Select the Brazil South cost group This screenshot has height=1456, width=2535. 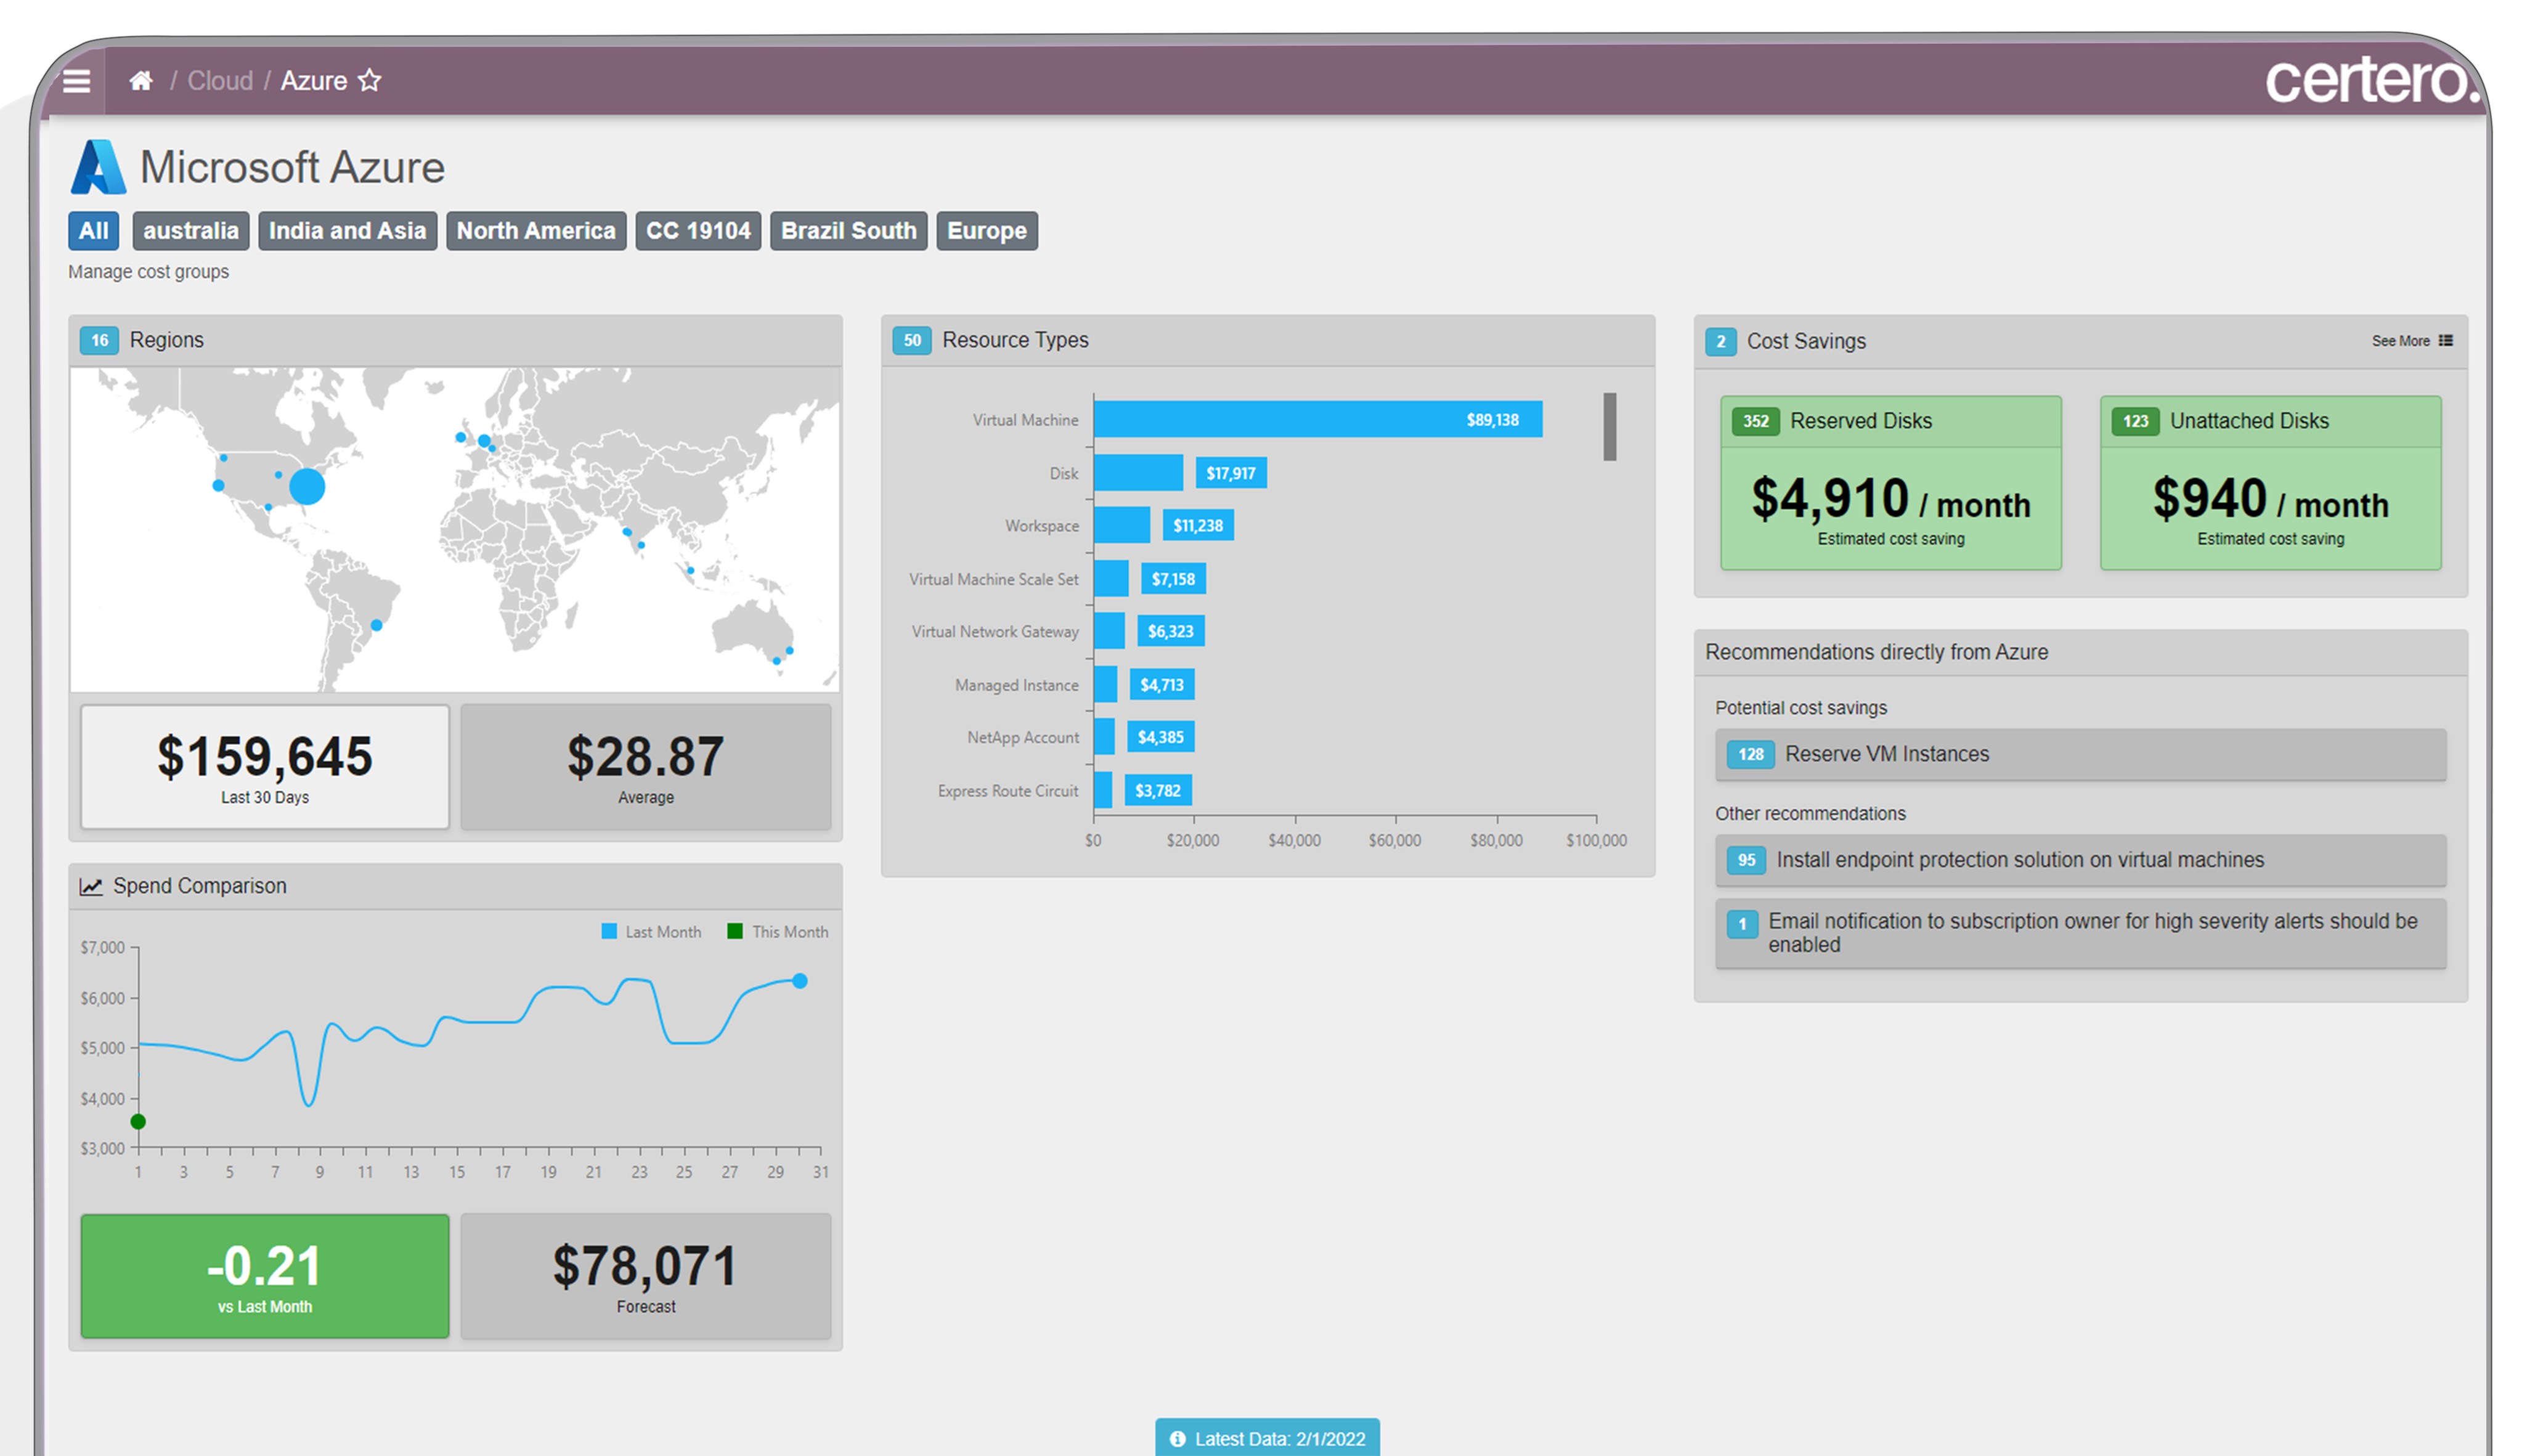[849, 231]
